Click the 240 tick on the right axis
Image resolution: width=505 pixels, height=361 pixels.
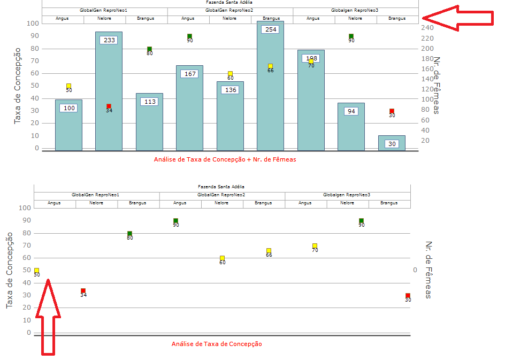(x=427, y=28)
